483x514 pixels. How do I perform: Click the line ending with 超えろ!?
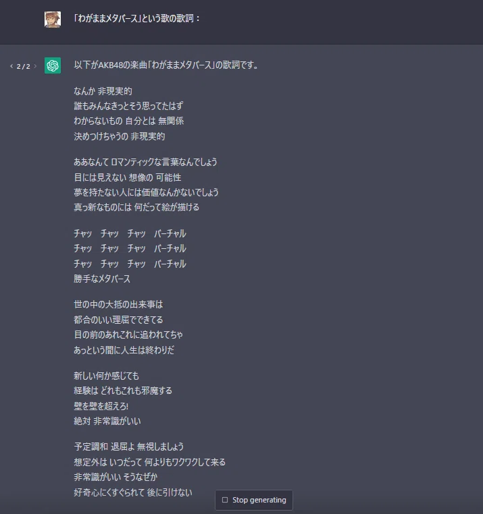[101, 406]
